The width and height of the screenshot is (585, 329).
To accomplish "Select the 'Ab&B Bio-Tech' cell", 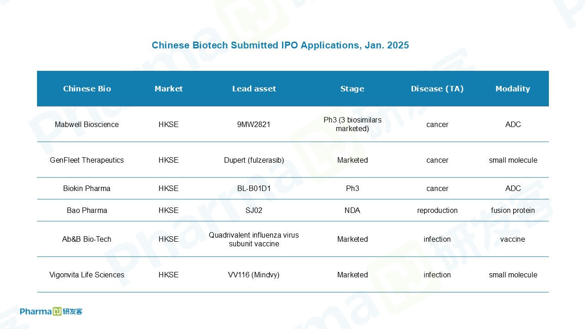I will click(87, 239).
